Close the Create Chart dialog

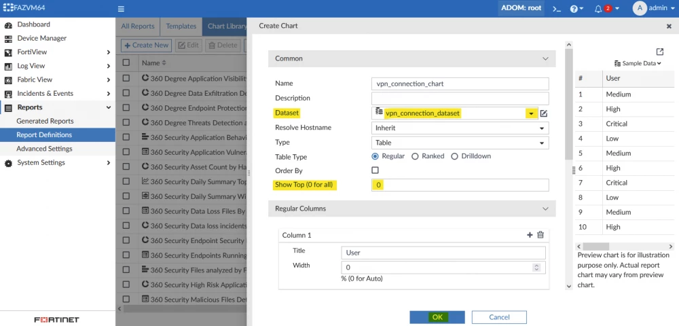pyautogui.click(x=669, y=26)
